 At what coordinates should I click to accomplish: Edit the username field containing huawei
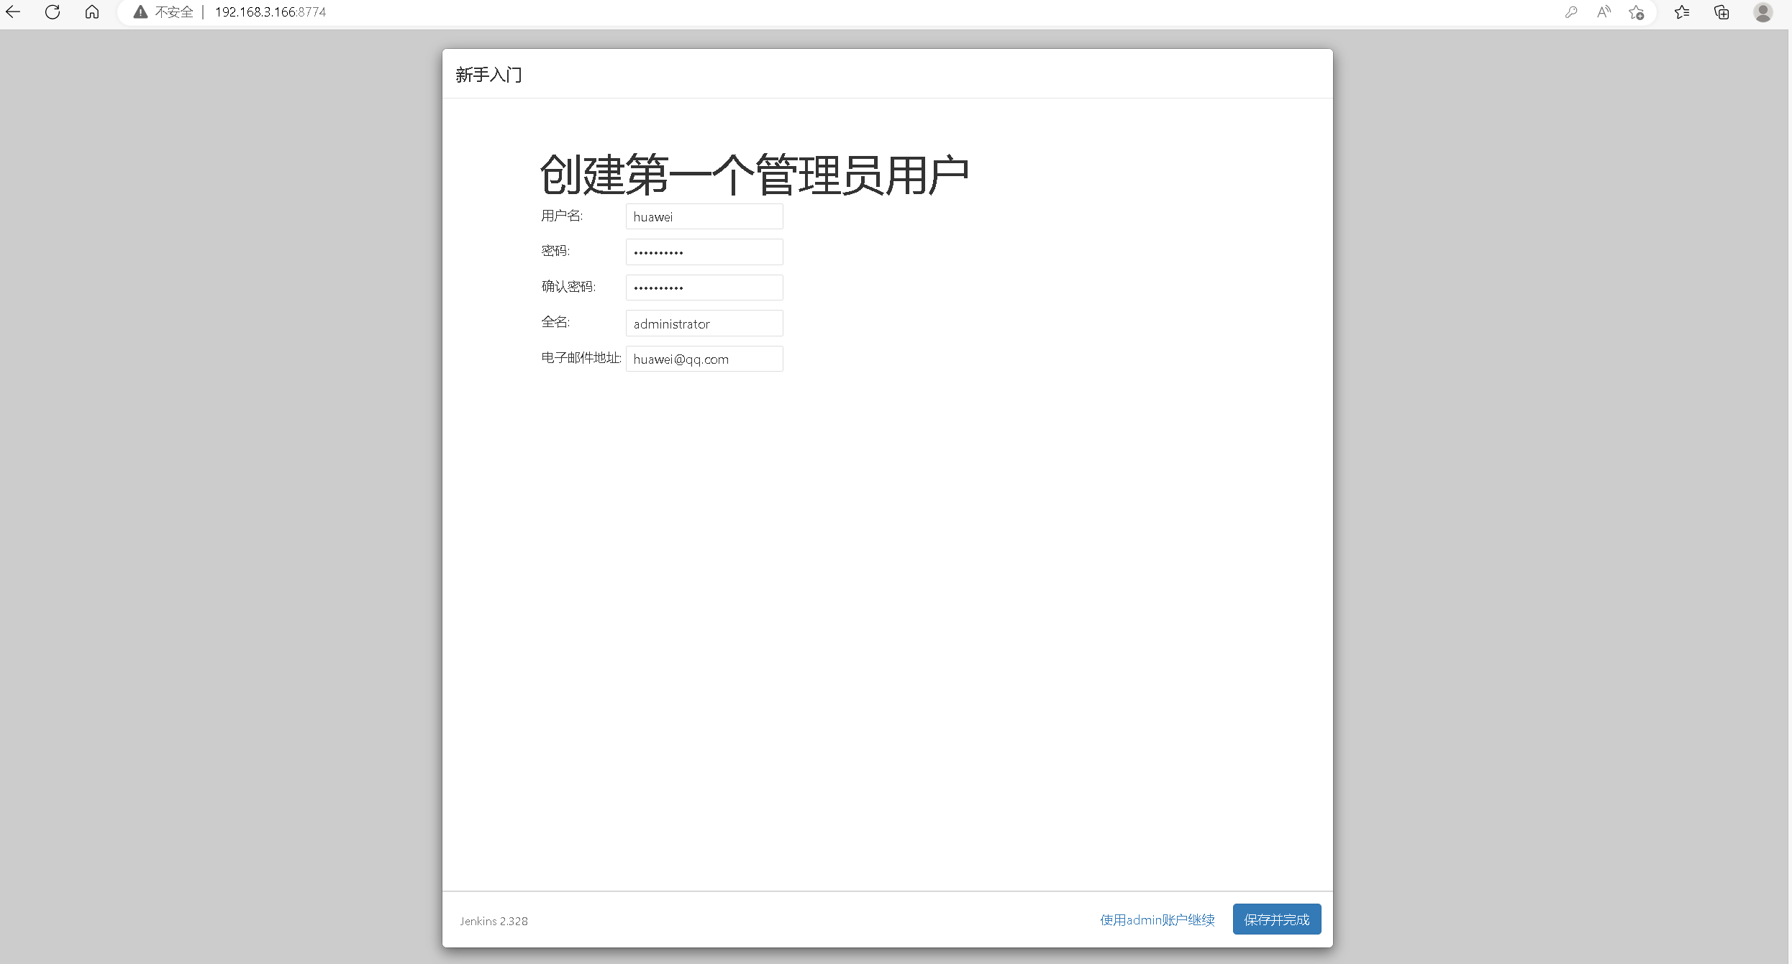tap(704, 216)
